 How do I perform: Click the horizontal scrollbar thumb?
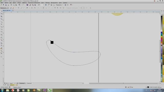pyautogui.click(x=123, y=83)
